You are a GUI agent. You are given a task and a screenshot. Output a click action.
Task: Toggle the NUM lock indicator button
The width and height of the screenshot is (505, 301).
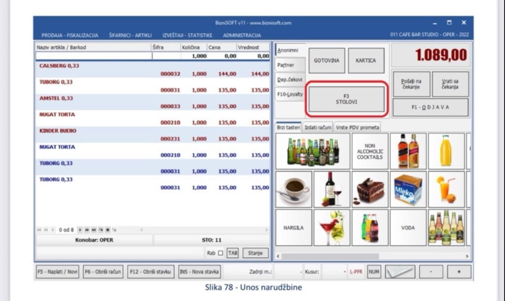click(374, 271)
